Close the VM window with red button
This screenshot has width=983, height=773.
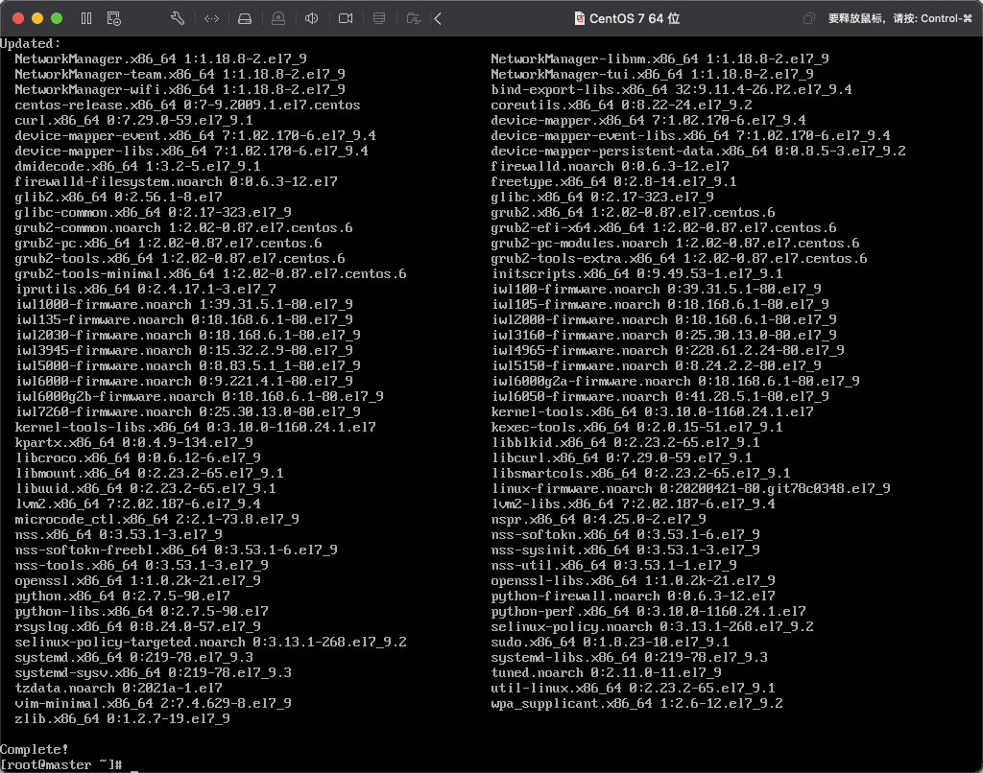pyautogui.click(x=18, y=18)
